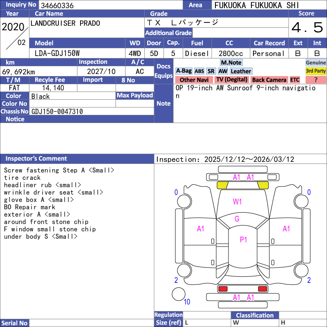The height and width of the screenshot is (327, 327).
Task: Click the yellow left headlight on diagram
Action: point(222,185)
